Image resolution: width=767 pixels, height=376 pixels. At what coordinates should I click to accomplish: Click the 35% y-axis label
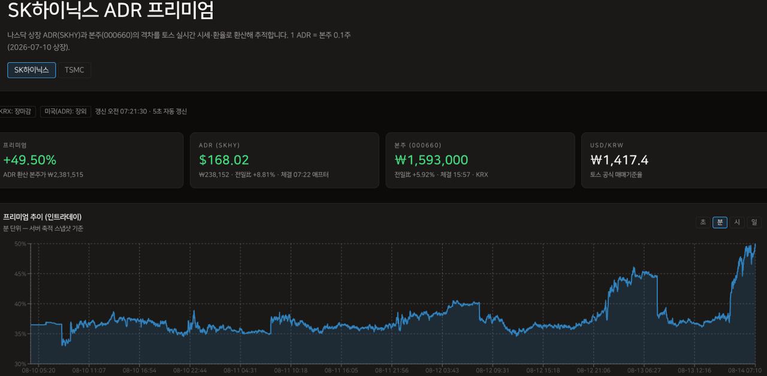click(20, 333)
